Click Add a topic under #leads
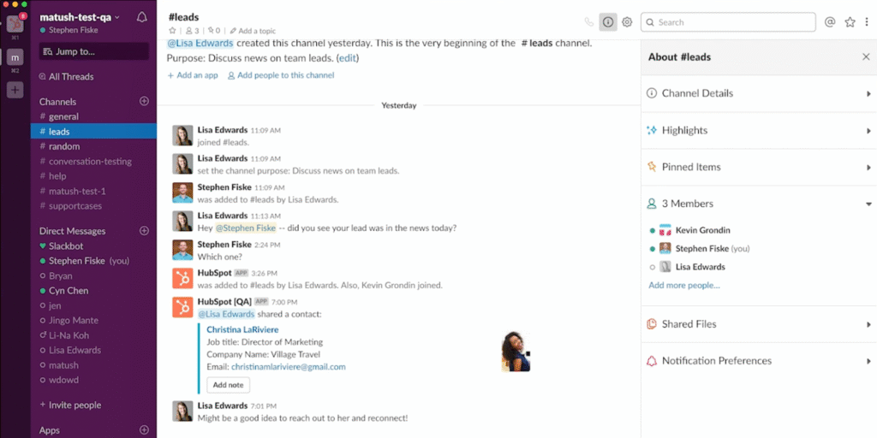This screenshot has width=877, height=438. click(253, 31)
